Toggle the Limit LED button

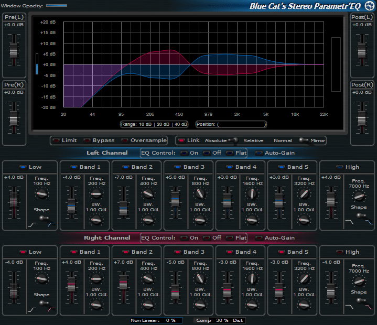(56, 140)
